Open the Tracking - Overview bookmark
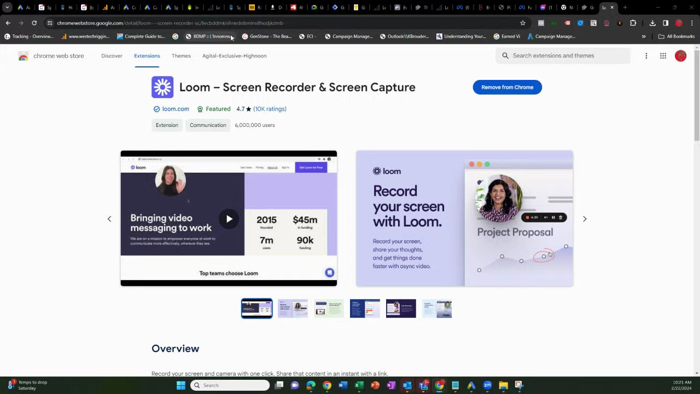This screenshot has height=394, width=700. point(29,37)
